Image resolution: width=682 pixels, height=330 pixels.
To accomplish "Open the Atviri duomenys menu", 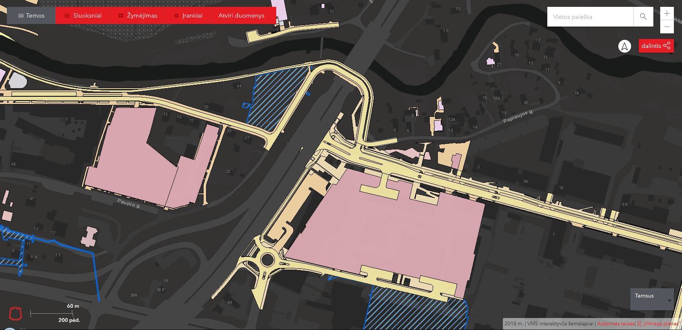I will pyautogui.click(x=241, y=16).
